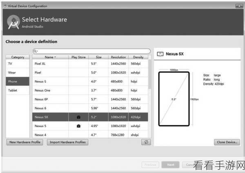
Task: Click the Density column header
Action: [x=138, y=57]
